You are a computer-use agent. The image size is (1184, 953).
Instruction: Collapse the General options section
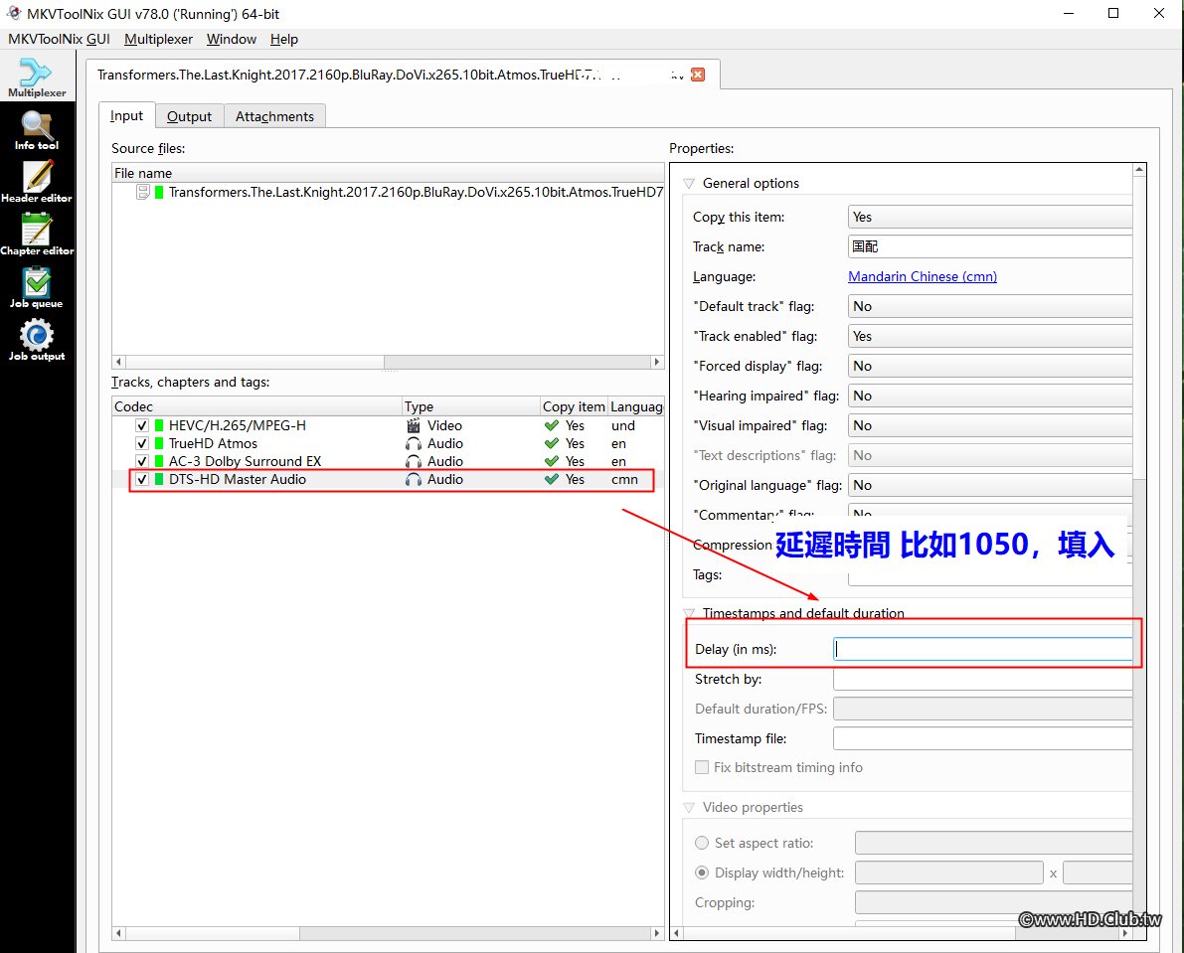click(689, 184)
